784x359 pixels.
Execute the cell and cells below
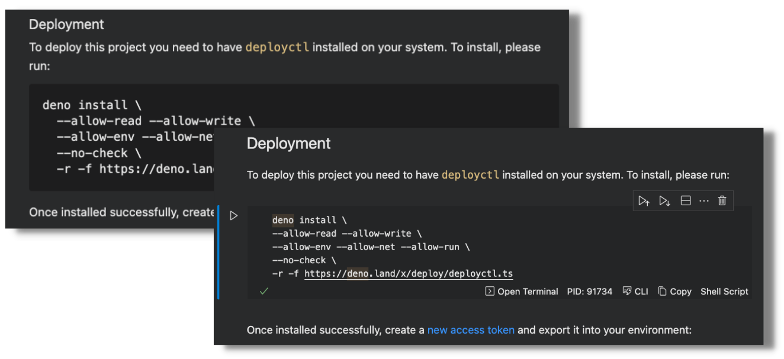tap(664, 200)
